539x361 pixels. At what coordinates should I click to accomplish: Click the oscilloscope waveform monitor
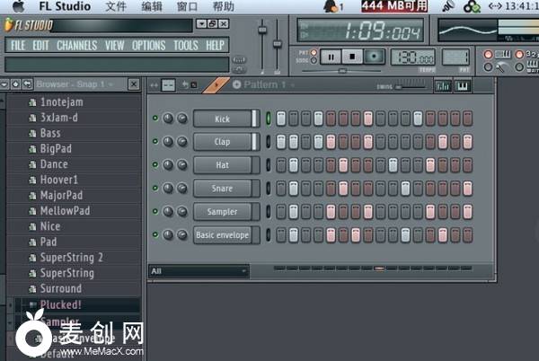pyautogui.click(x=467, y=31)
